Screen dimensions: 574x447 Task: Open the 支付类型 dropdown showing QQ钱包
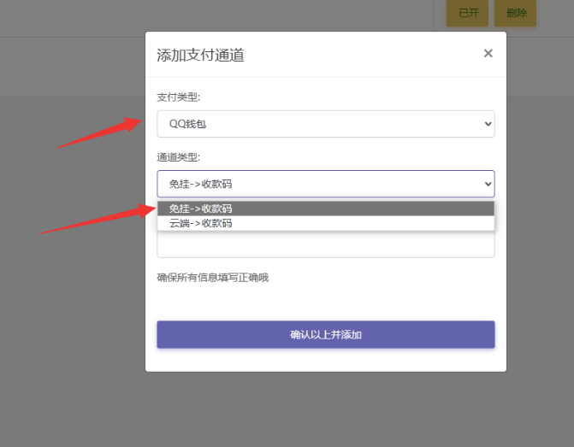(x=326, y=124)
